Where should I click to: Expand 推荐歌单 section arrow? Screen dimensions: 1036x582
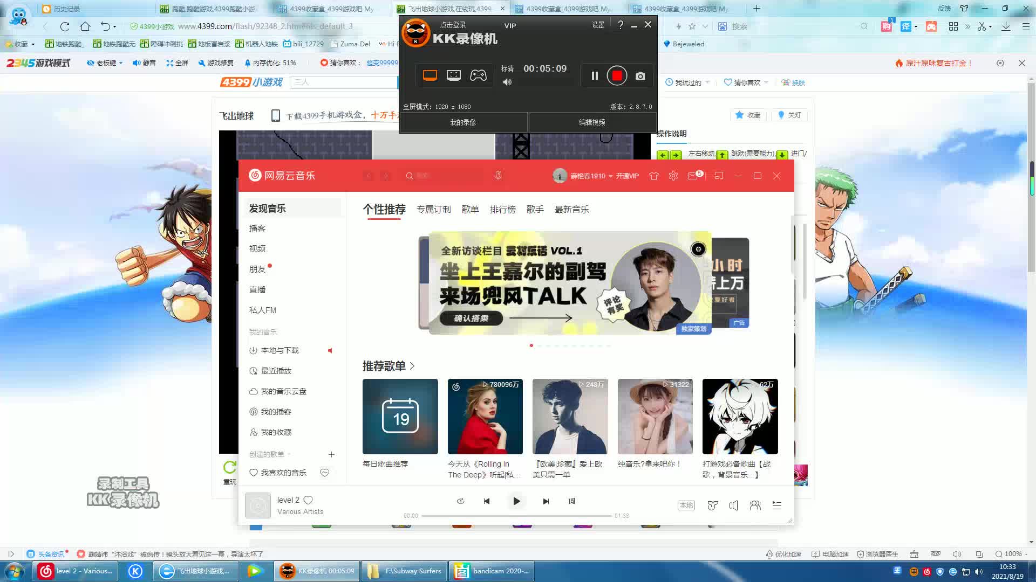(413, 366)
